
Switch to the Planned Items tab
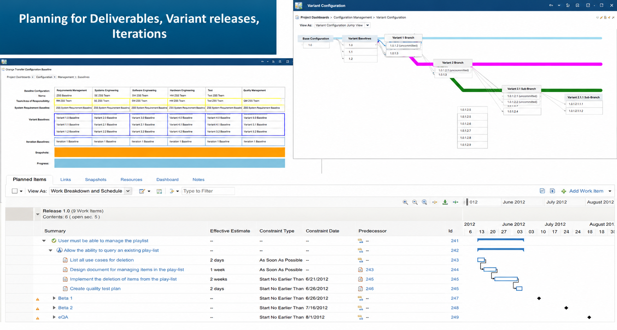[x=30, y=179]
